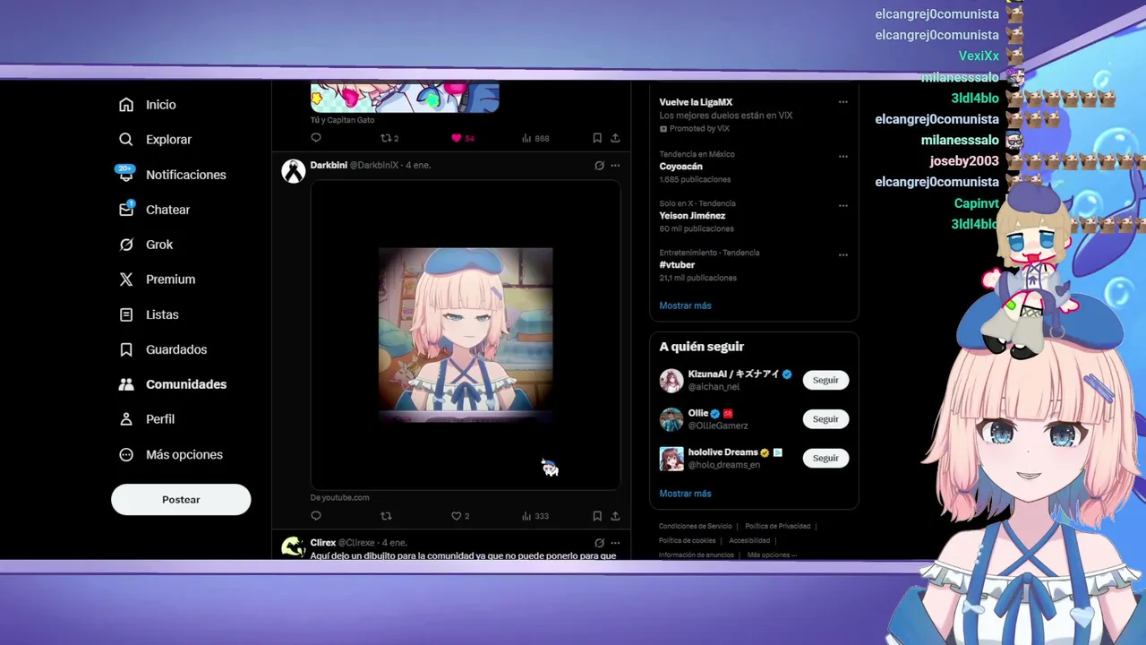The image size is (1146, 645).
Task: Click the Postar button
Action: pyautogui.click(x=181, y=500)
